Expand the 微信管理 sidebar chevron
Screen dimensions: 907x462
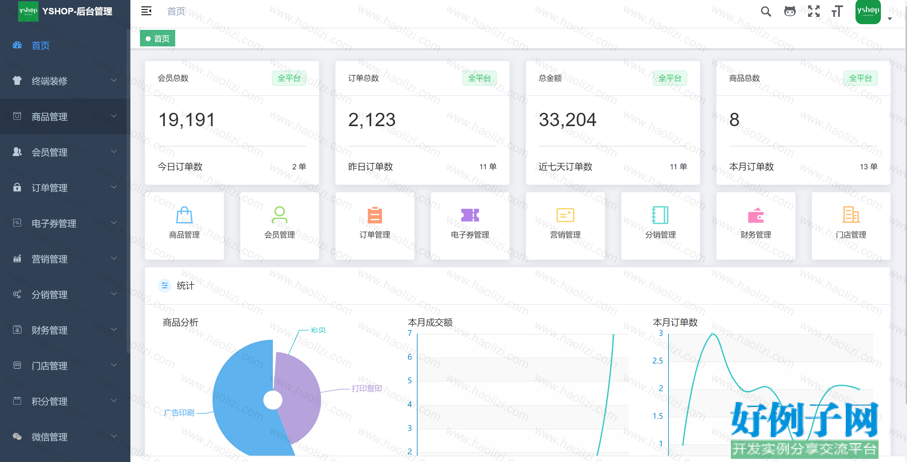114,436
